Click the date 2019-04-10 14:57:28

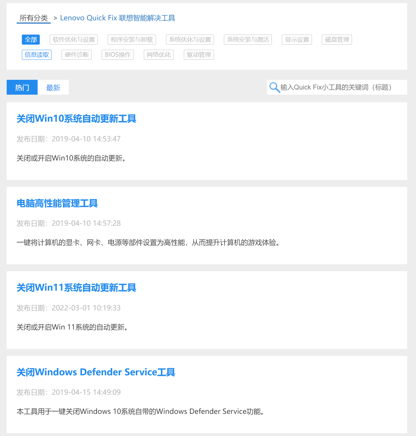pyautogui.click(x=86, y=223)
